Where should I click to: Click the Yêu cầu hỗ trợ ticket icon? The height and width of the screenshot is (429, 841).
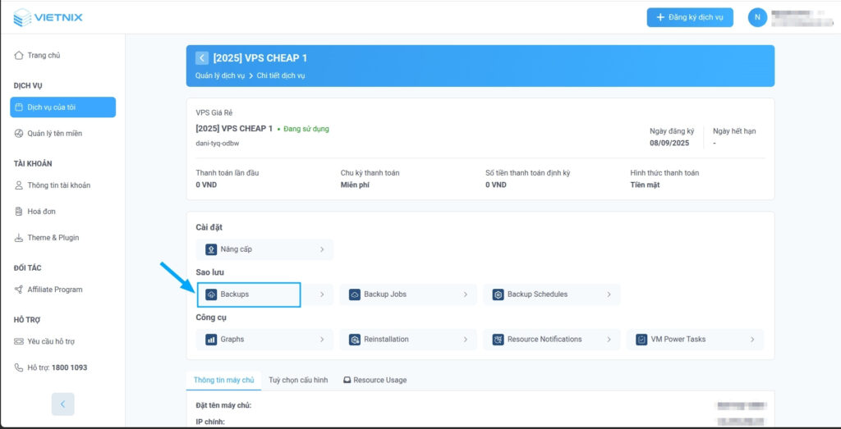[19, 342]
